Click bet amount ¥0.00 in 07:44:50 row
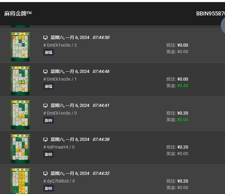Image resolution: width=225 pixels, height=194 pixels. tap(183, 45)
